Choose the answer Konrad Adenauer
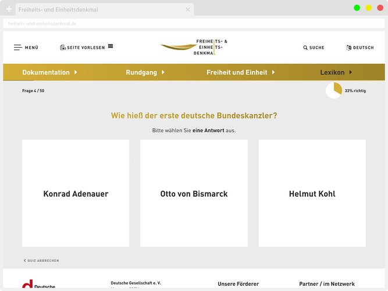Image resolution: width=388 pixels, height=291 pixels. tap(76, 193)
